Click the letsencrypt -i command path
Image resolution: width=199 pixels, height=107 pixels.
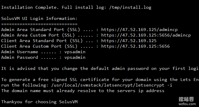112,85
